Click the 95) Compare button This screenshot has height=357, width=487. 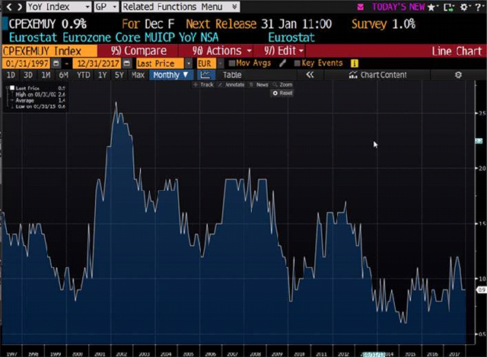137,49
